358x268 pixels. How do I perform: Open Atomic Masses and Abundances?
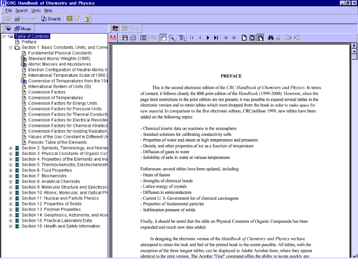tap(59, 64)
